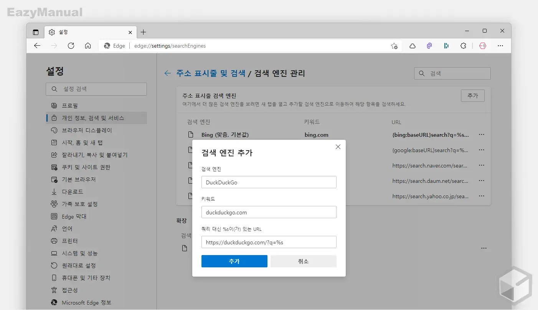Open 가족 보호 설정
Viewport: 538px width, 310px height.
click(96, 204)
